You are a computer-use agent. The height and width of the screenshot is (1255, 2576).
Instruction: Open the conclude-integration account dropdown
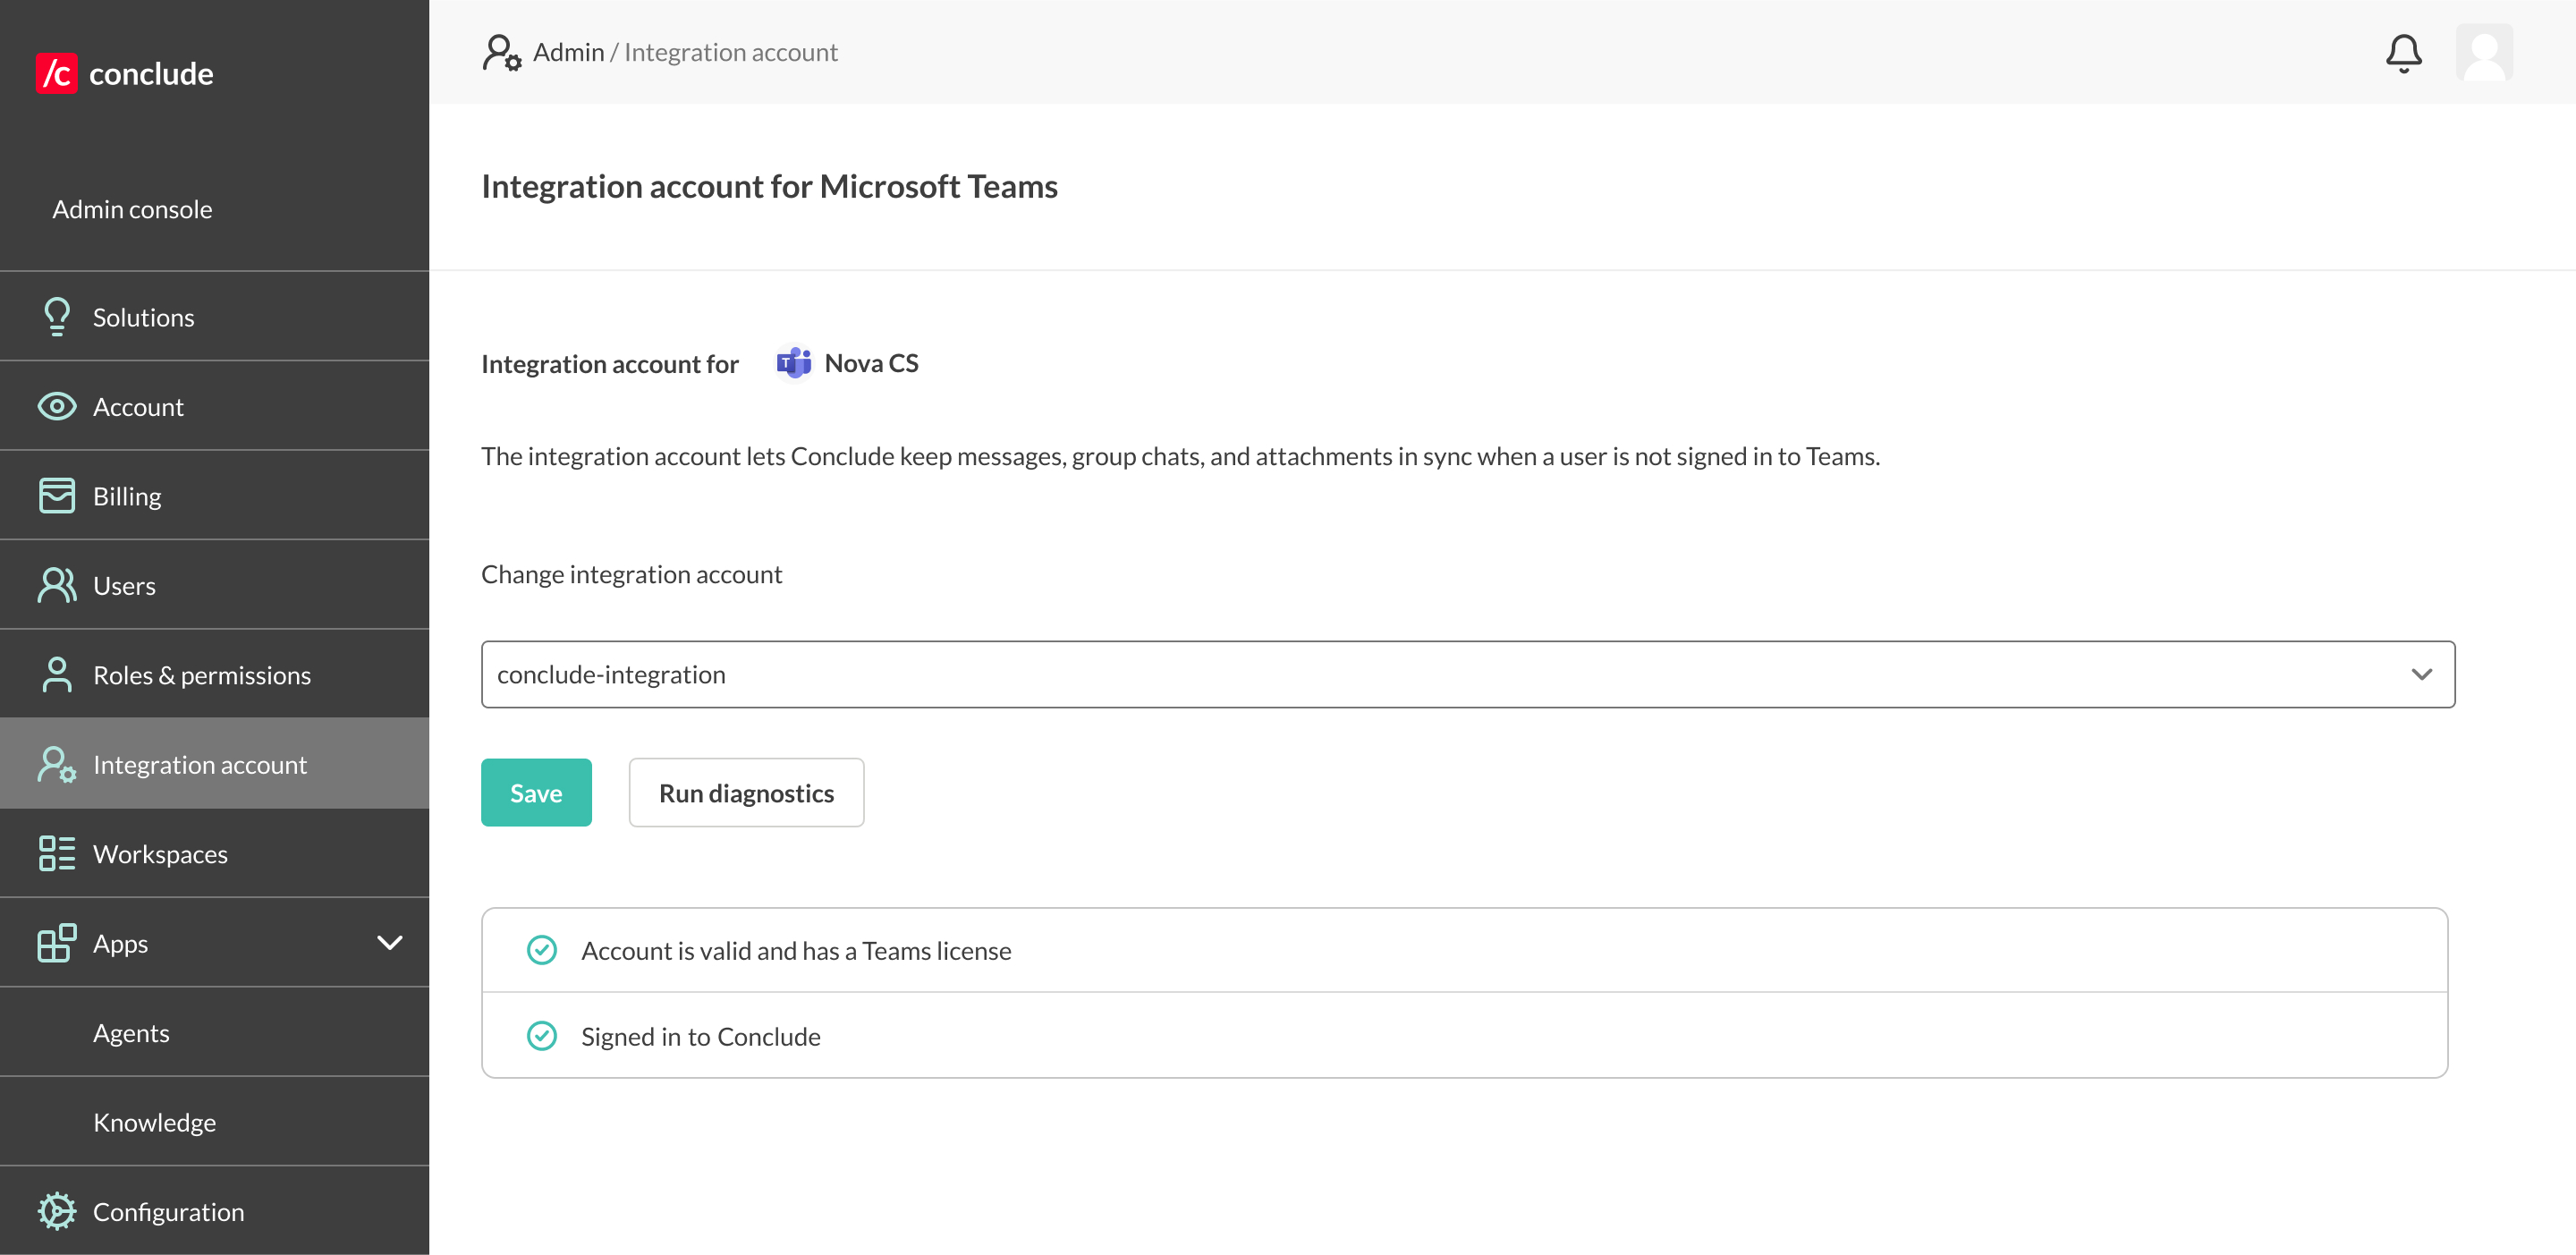1468,675
